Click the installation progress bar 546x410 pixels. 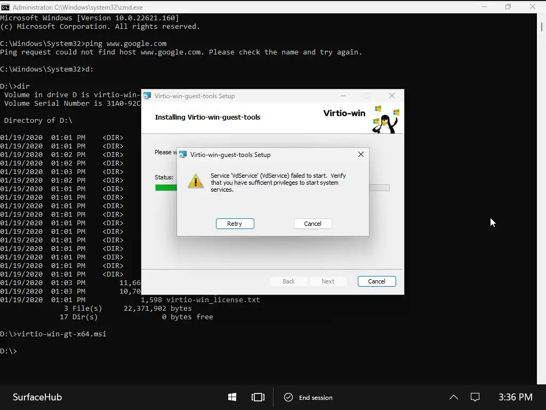[x=272, y=187]
